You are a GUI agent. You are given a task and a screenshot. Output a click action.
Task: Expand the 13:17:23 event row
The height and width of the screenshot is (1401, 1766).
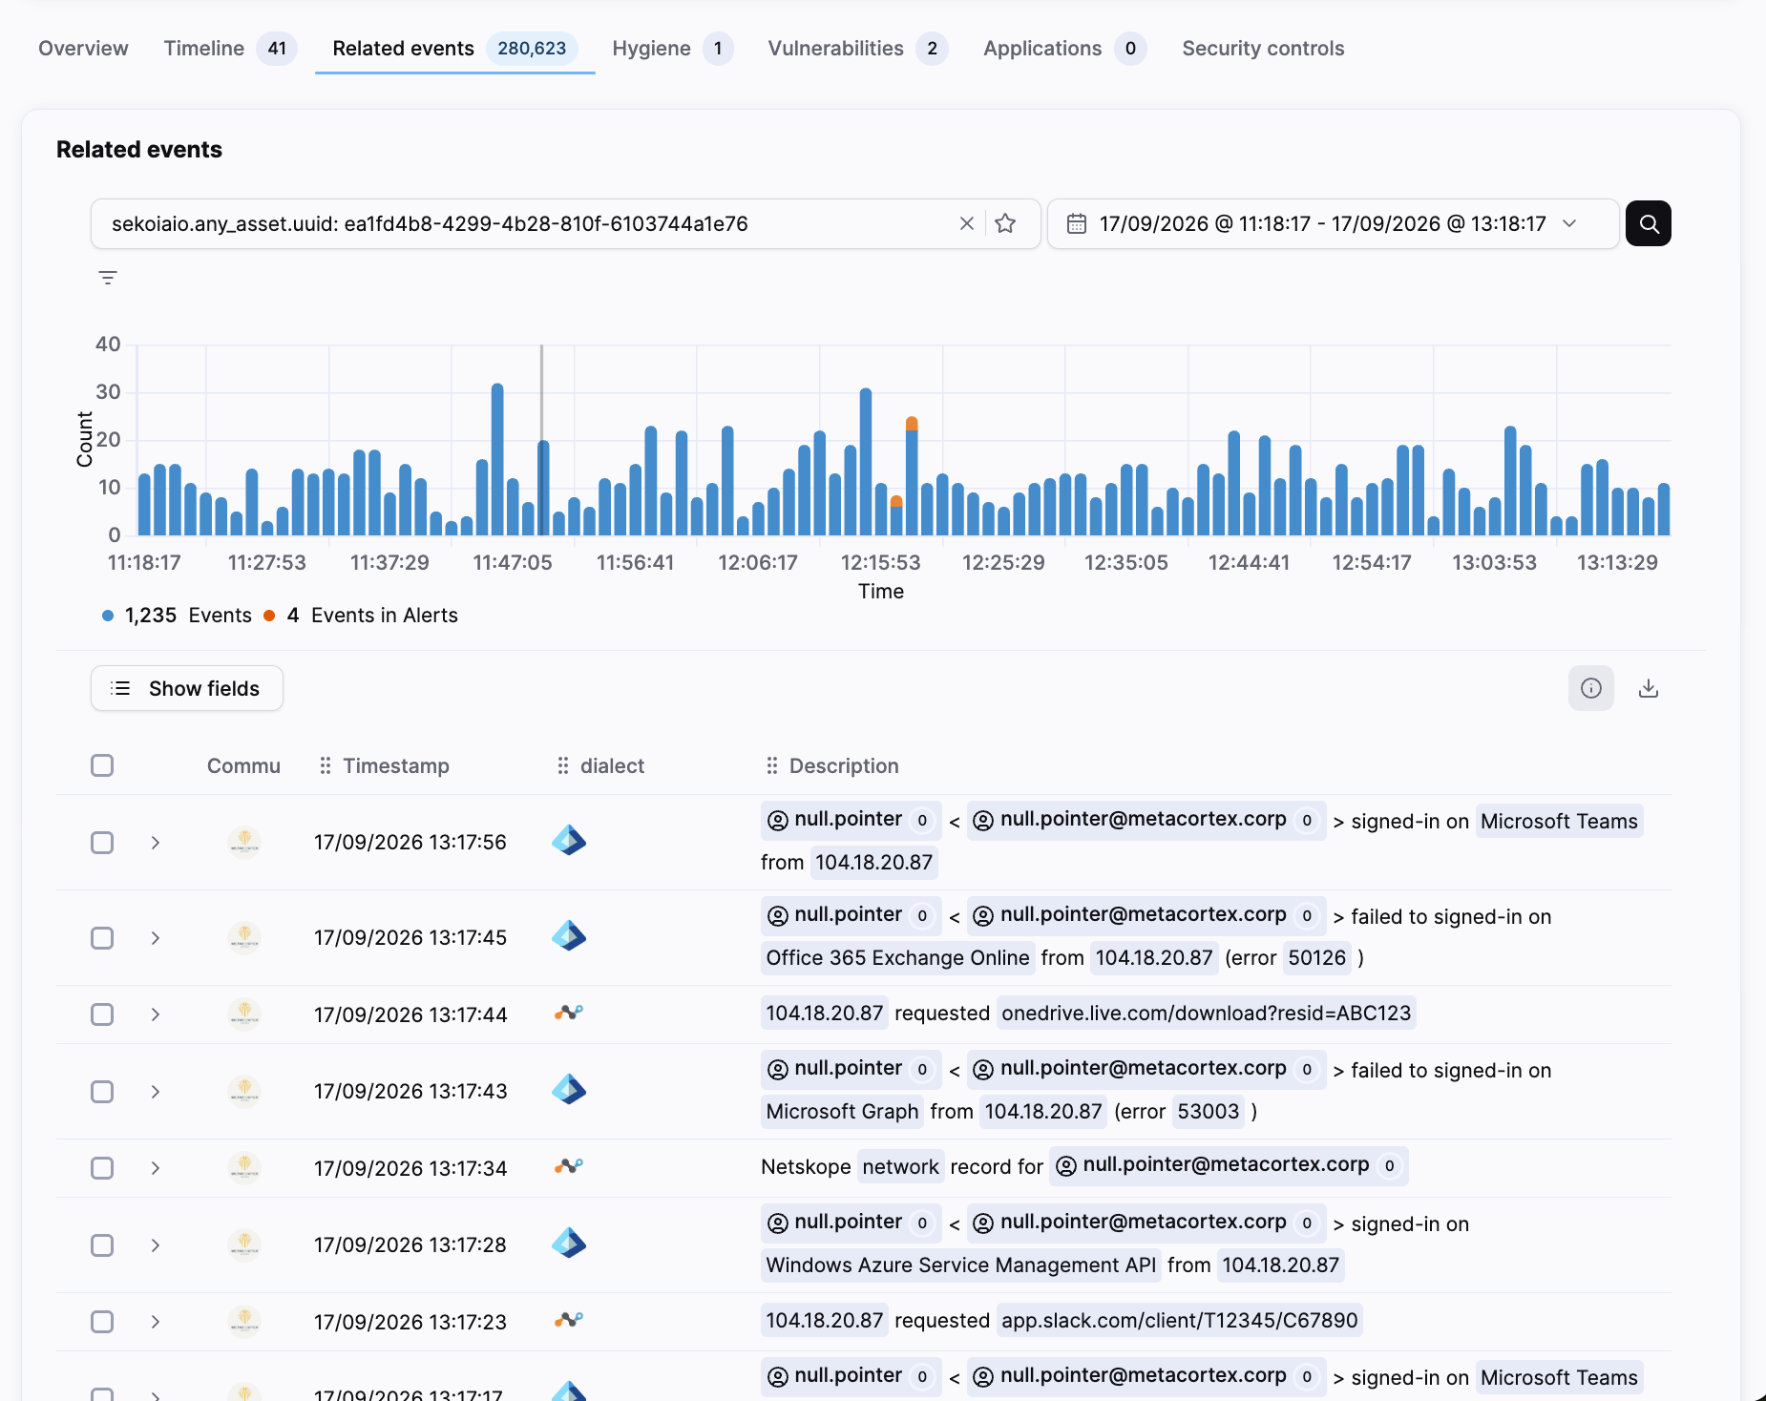click(155, 1322)
